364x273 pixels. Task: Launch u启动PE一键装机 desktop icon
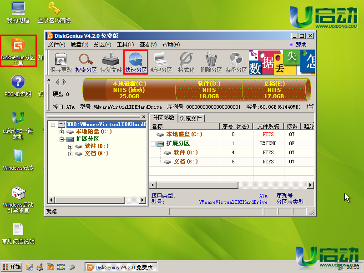(x=18, y=126)
